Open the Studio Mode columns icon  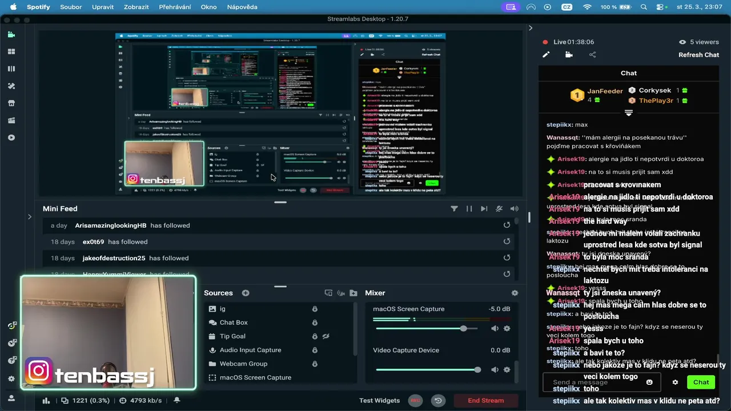tap(11, 68)
